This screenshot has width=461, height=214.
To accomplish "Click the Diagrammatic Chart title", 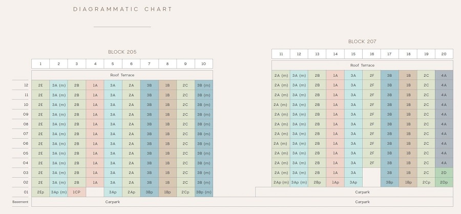I will 122,9.
